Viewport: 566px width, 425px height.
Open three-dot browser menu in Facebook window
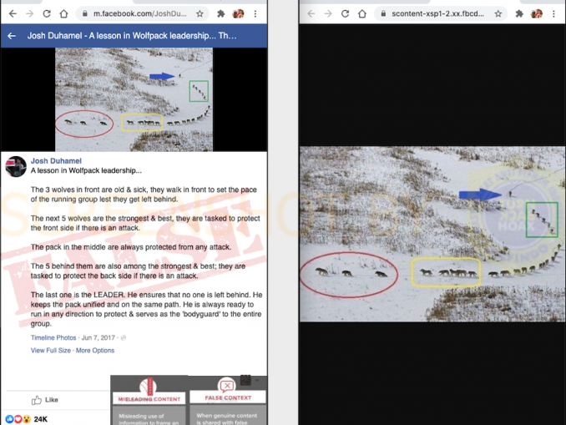coord(255,13)
